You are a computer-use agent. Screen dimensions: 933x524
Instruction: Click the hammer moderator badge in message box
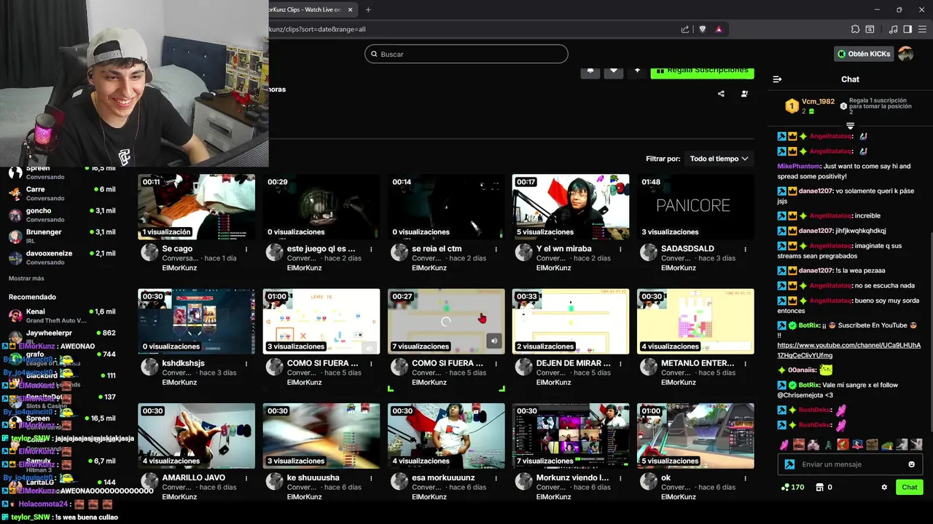coord(789,464)
